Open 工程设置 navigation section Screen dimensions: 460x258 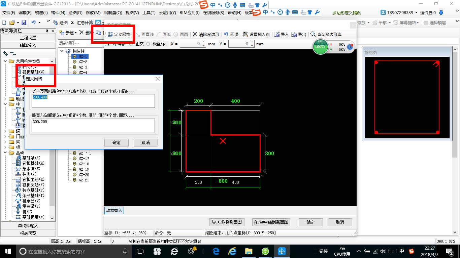(x=28, y=38)
